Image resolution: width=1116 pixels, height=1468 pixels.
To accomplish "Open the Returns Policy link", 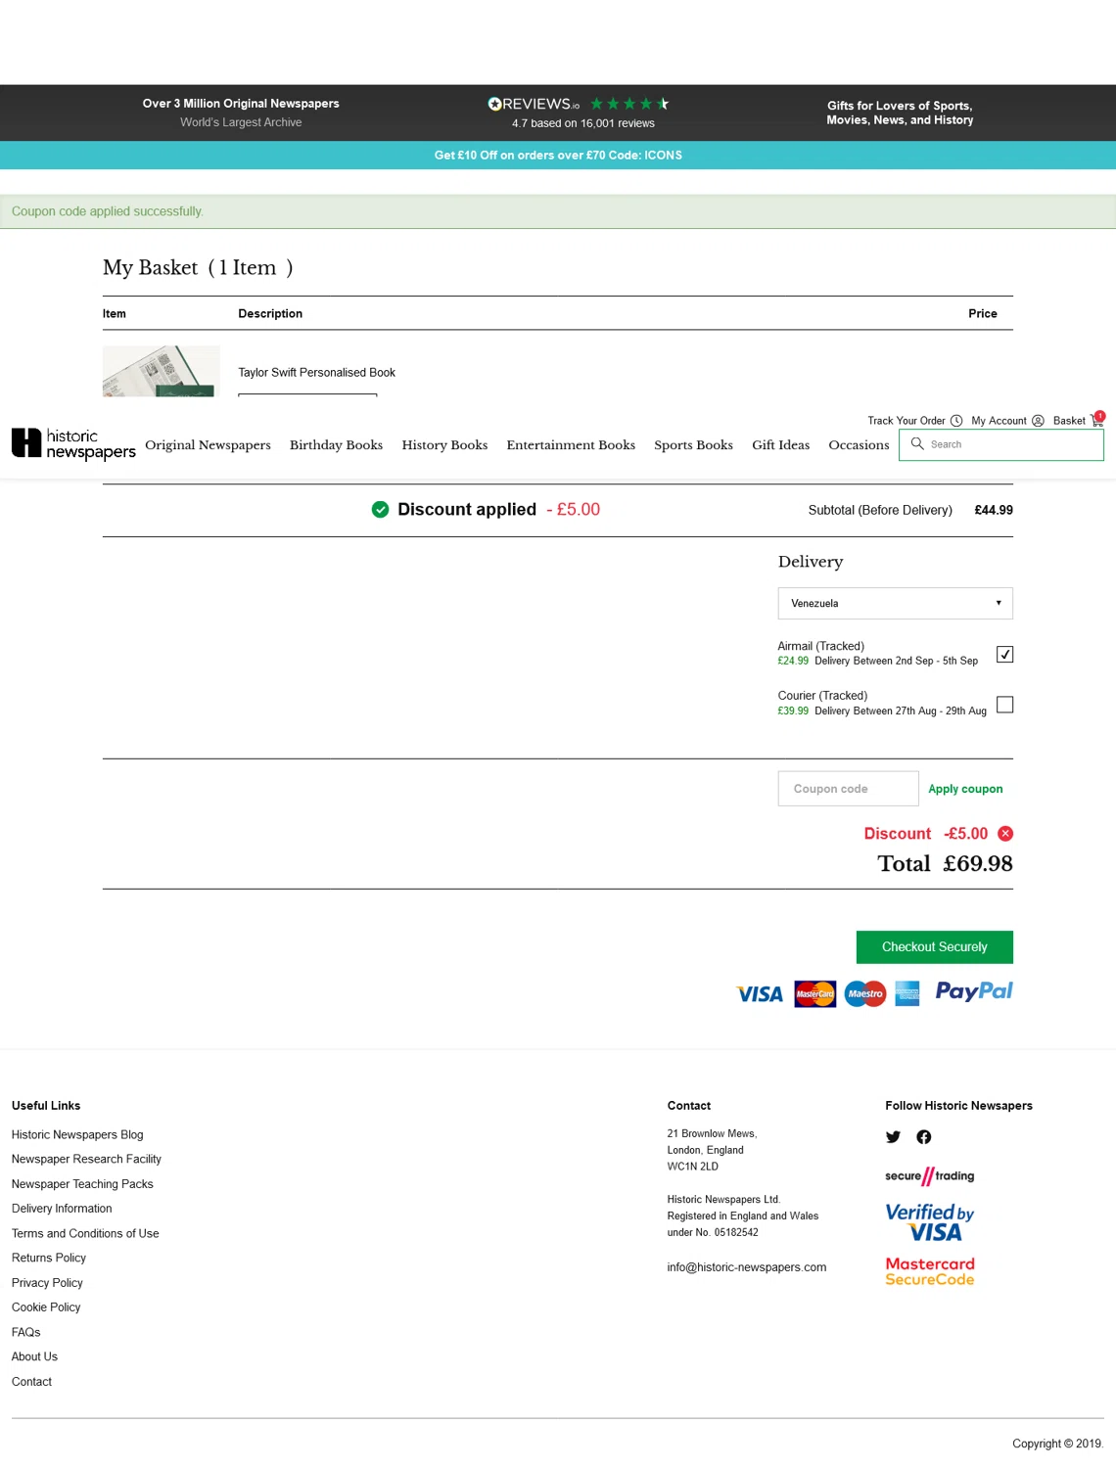I will [49, 1259].
